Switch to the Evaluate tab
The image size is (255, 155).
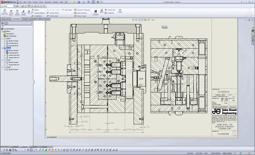[33, 19]
